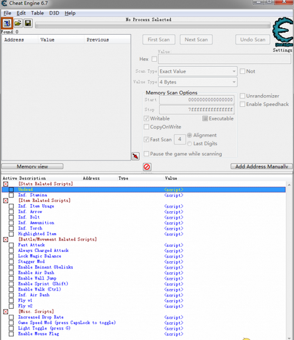This screenshot has width=294, height=340.
Task: Select the Highlighted Item row
Action: tap(143, 234)
